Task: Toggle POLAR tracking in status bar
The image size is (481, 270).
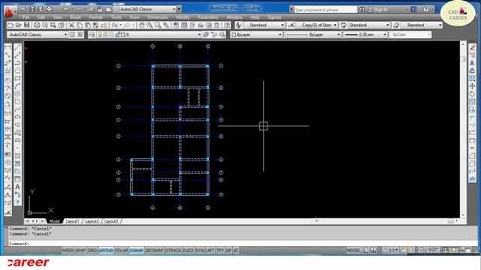Action: coord(122,250)
